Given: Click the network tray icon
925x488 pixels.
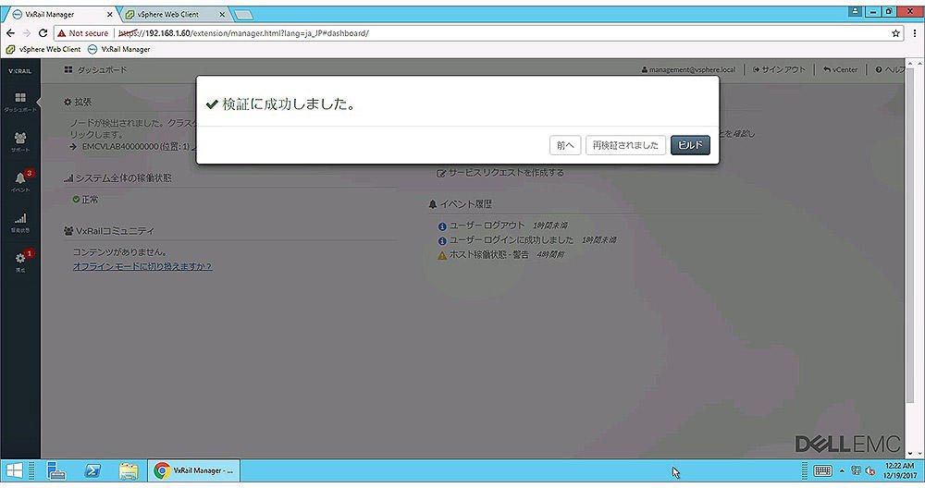Looking at the screenshot, I should tap(856, 470).
